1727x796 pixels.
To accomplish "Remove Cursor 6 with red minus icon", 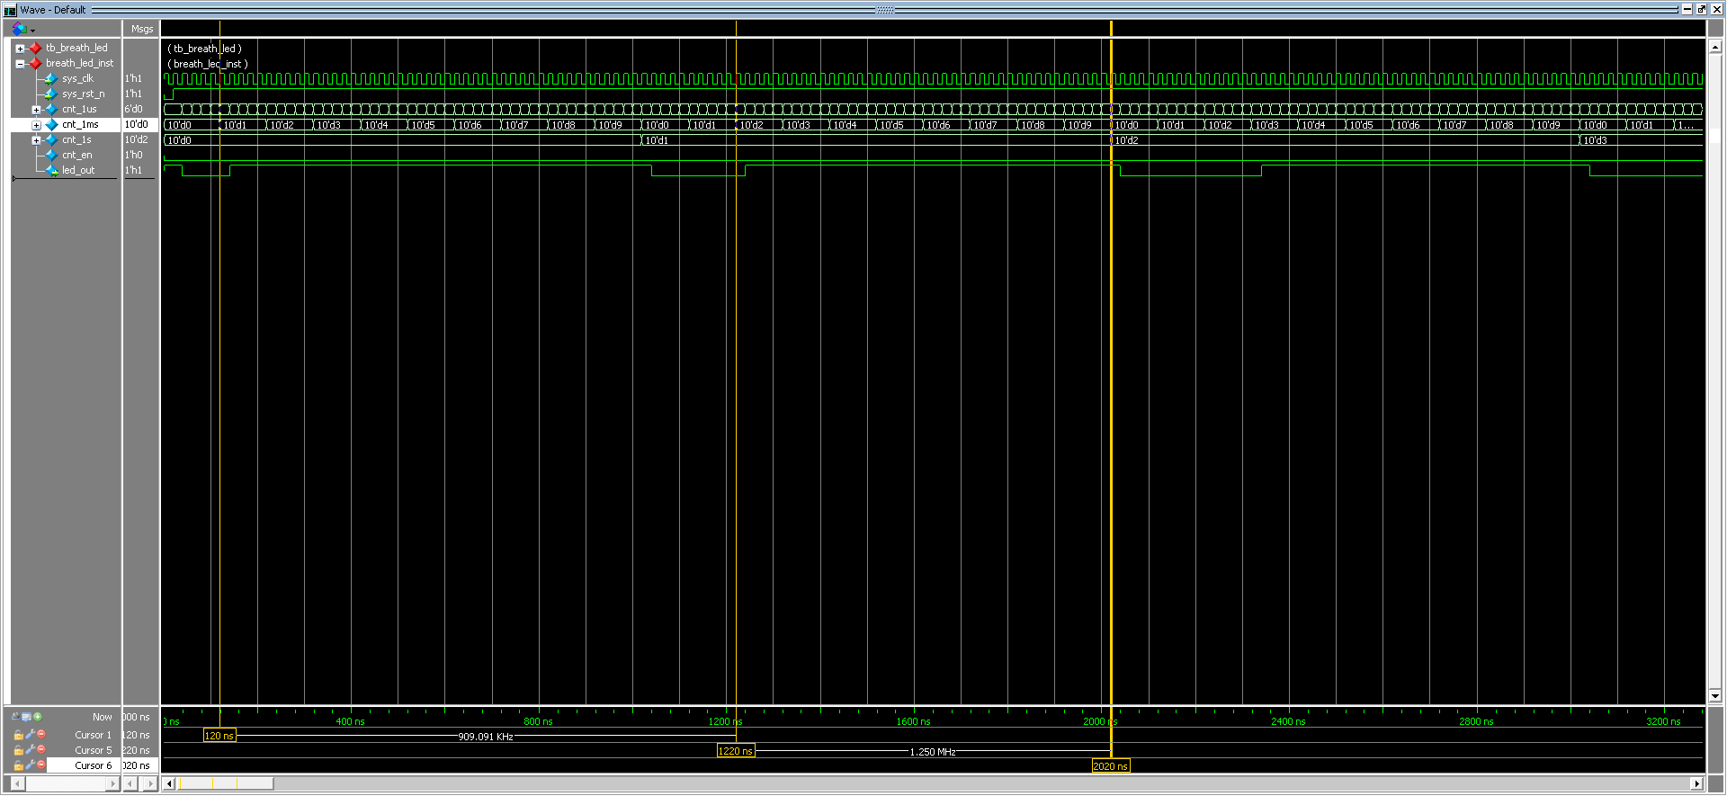I will point(41,765).
